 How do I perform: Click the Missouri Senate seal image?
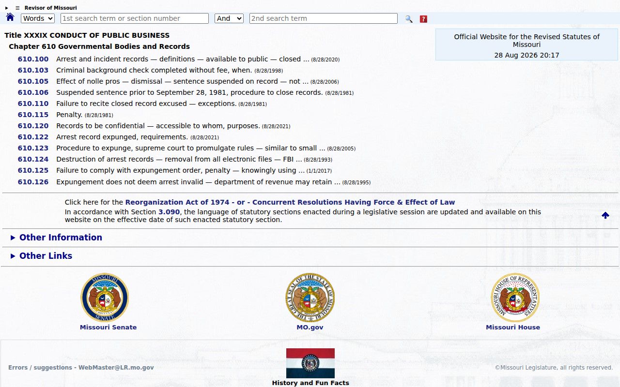click(105, 298)
